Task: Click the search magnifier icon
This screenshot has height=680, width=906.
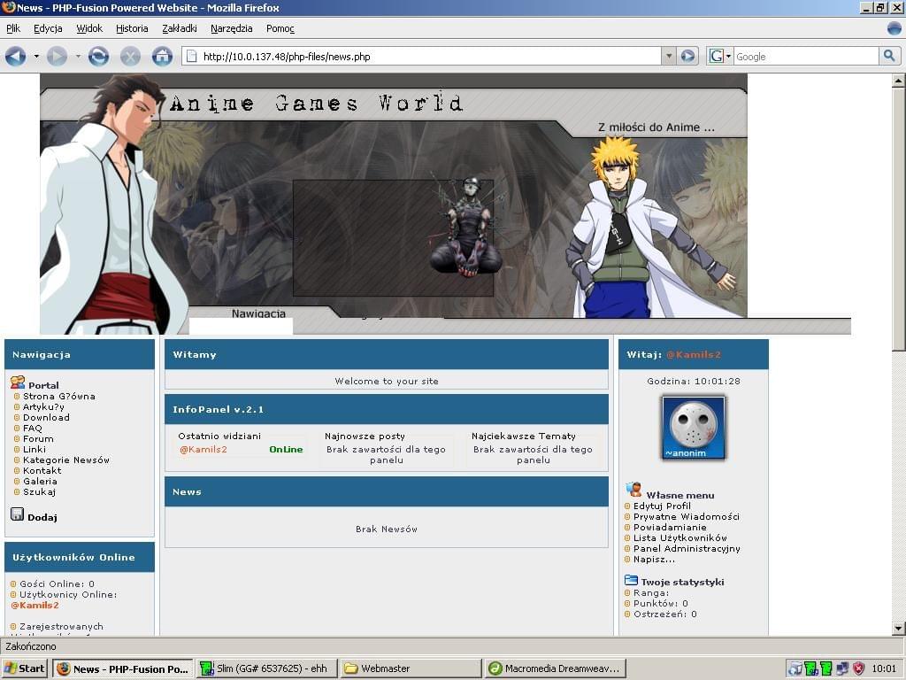Action: (x=889, y=57)
